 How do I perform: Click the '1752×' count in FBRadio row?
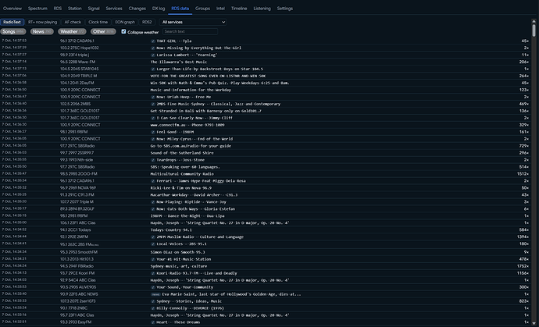click(x=523, y=266)
